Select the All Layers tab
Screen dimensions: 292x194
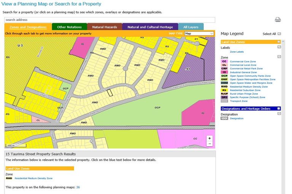(191, 27)
